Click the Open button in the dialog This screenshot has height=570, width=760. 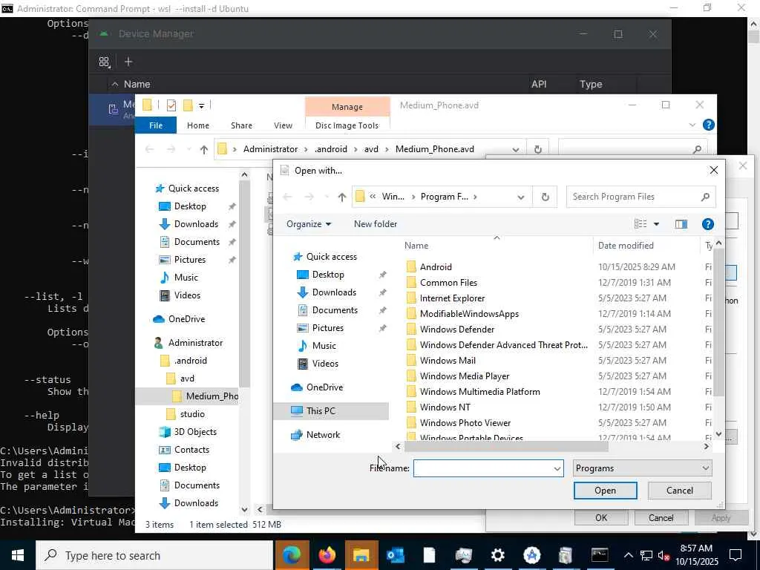[606, 491]
